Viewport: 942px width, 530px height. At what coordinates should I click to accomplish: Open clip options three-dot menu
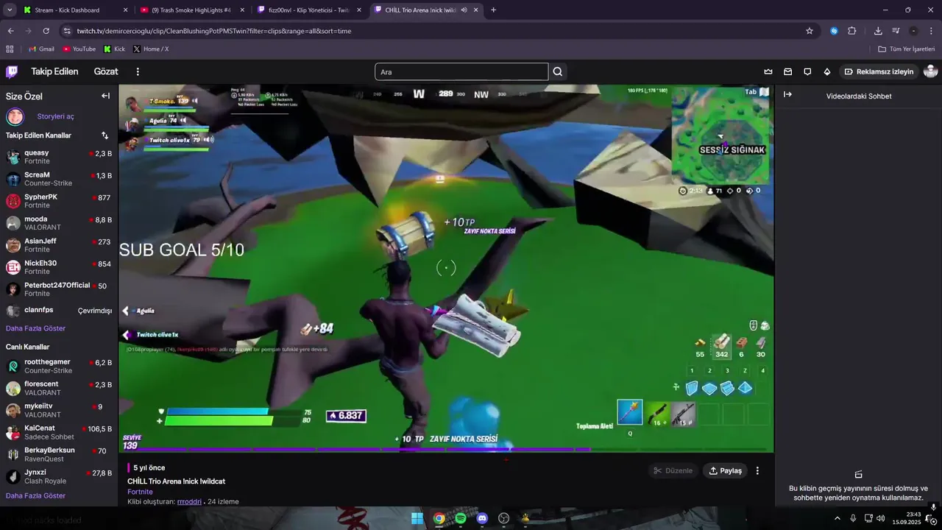(x=757, y=470)
